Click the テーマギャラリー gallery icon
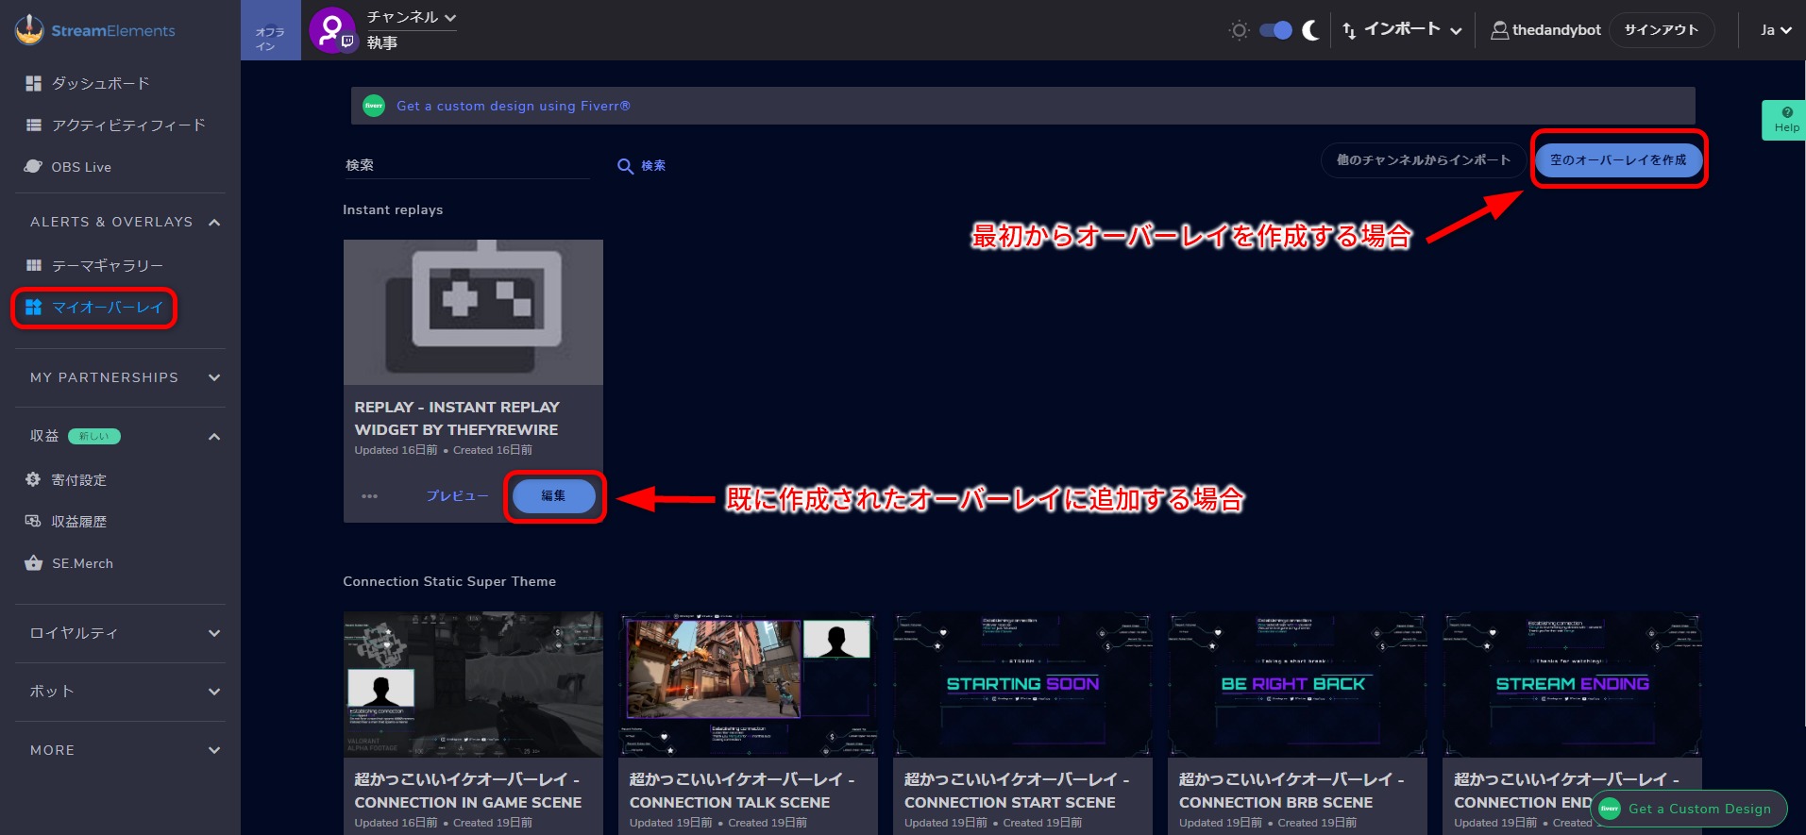Viewport: 1806px width, 835px height. tap(34, 265)
